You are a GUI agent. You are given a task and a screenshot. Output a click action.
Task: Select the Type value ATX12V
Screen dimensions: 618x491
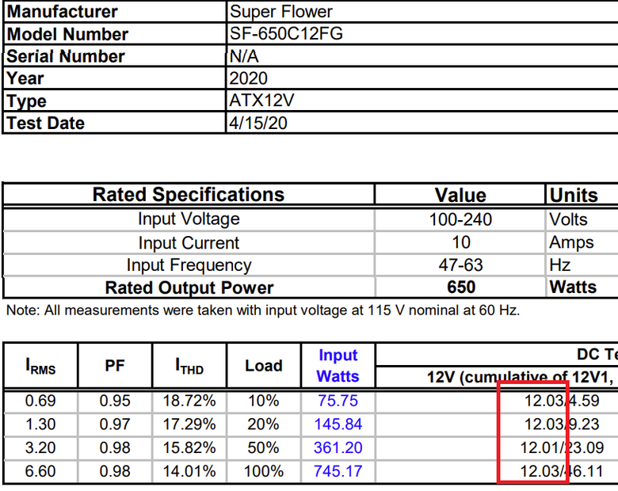[261, 101]
